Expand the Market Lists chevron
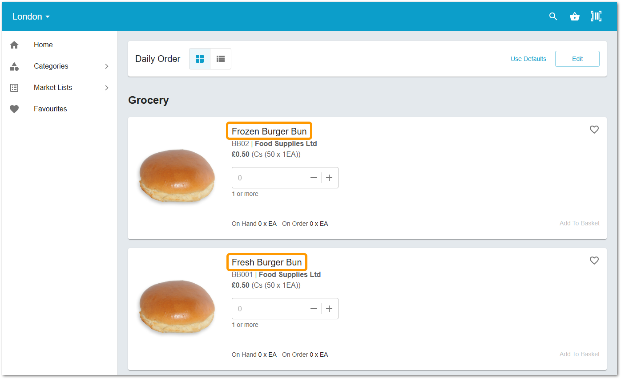 (x=107, y=88)
